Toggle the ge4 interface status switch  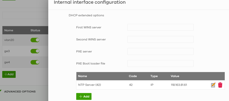[35, 62]
